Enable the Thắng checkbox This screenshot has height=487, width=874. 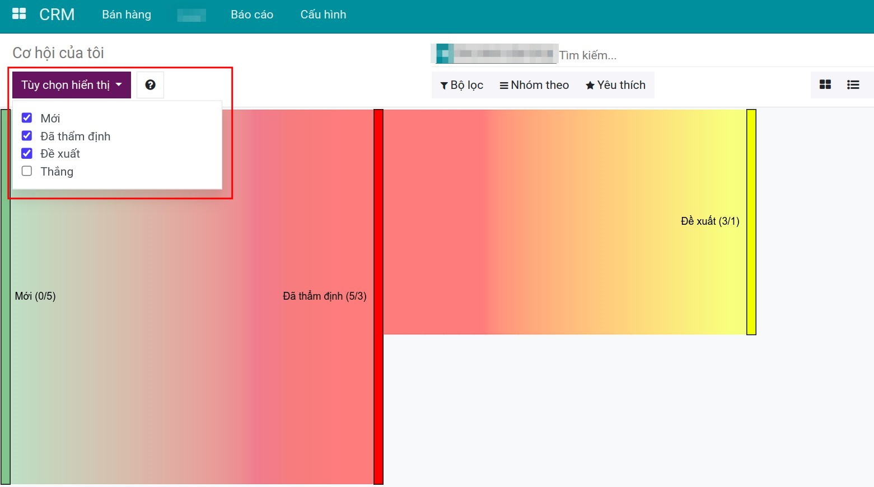click(x=27, y=171)
